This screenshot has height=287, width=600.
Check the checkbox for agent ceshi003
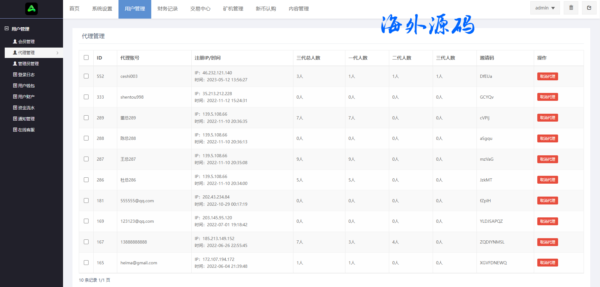(x=86, y=76)
